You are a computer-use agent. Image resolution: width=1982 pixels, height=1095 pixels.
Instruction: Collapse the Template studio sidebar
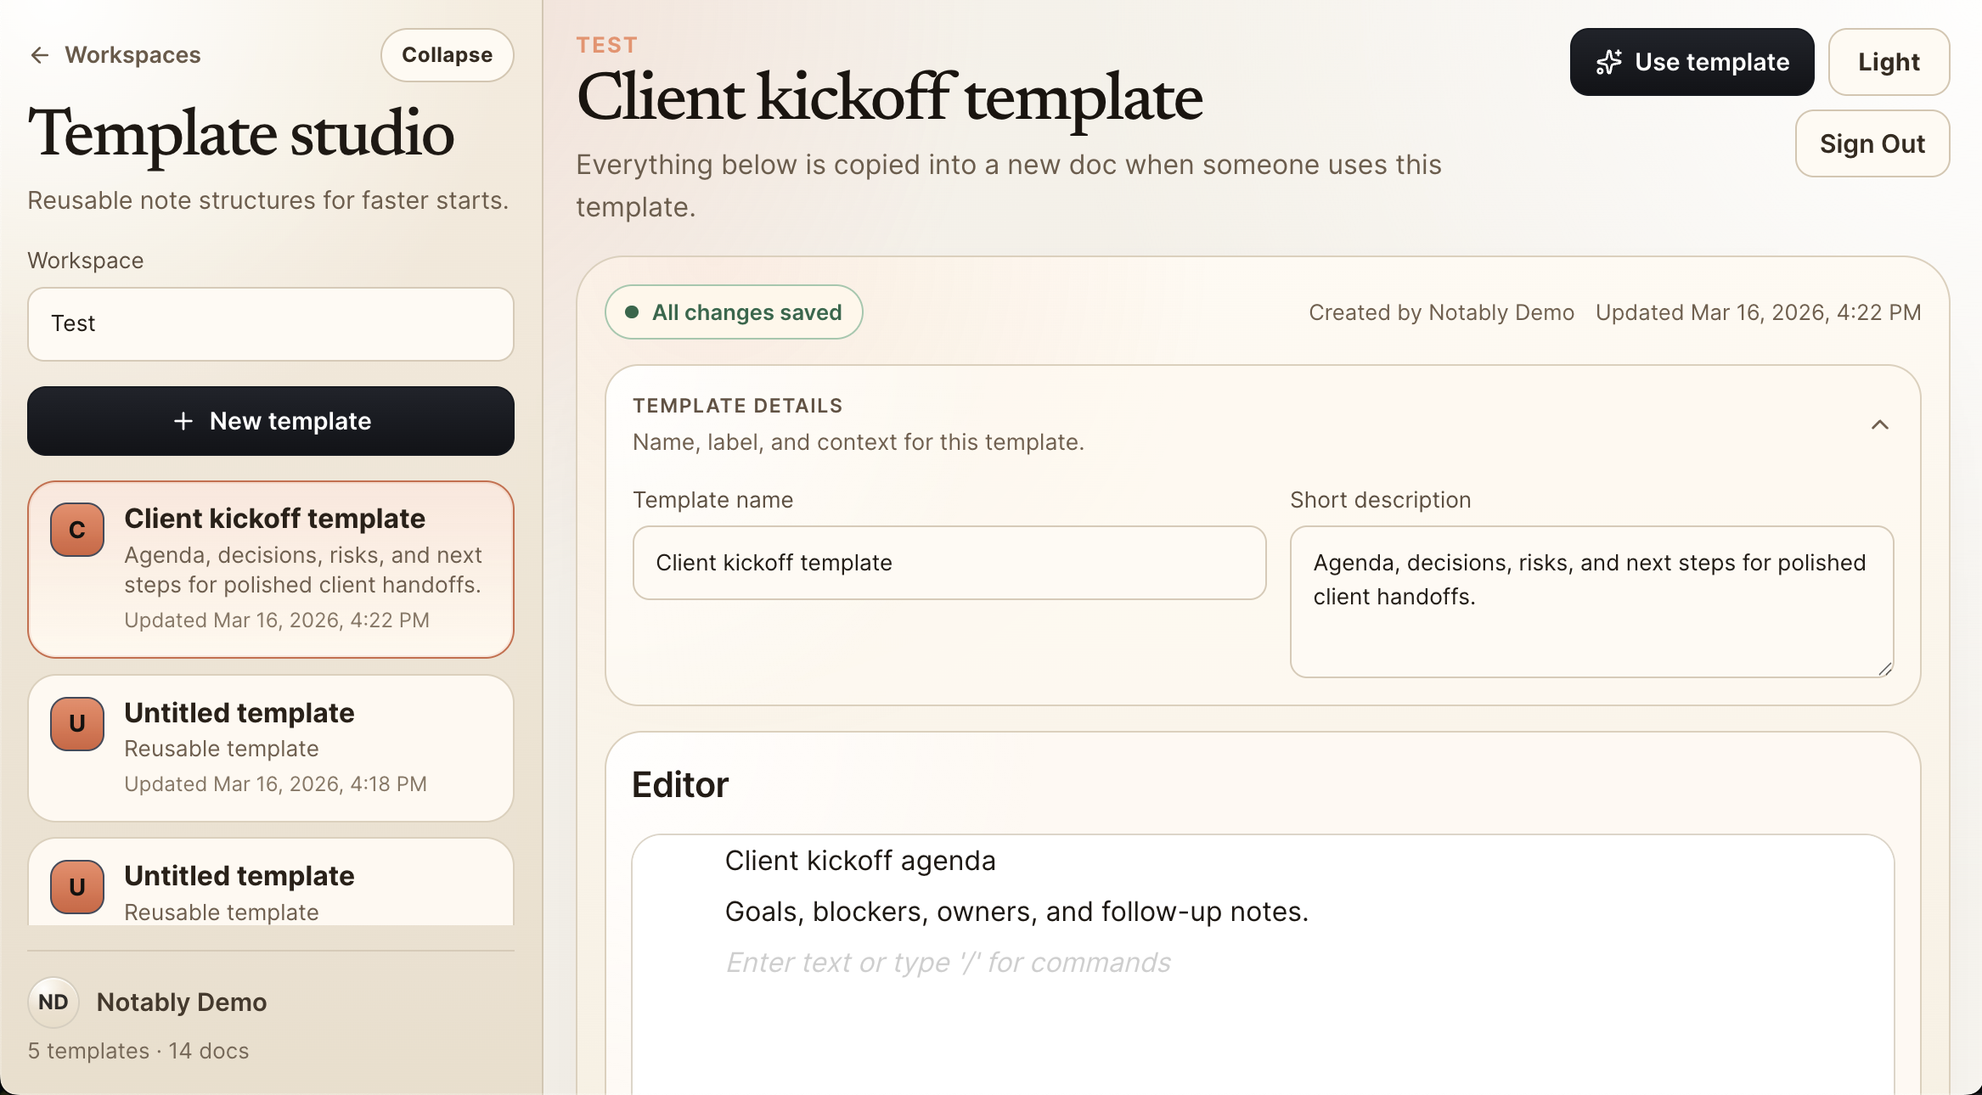[447, 54]
